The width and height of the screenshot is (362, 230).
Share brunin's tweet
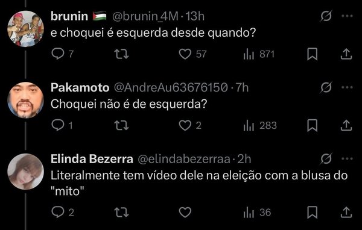click(x=346, y=54)
